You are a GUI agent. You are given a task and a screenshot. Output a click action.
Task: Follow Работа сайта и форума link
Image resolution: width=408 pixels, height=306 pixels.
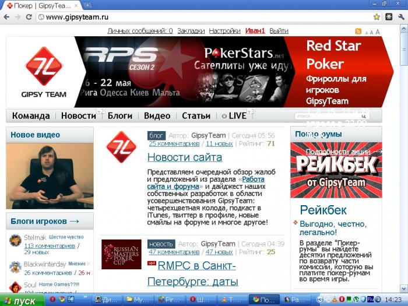pyautogui.click(x=206, y=183)
